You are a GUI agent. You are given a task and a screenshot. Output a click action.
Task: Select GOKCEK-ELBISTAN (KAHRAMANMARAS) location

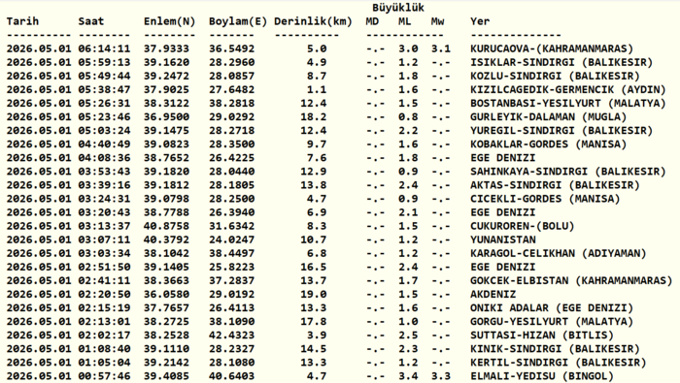[571, 280]
